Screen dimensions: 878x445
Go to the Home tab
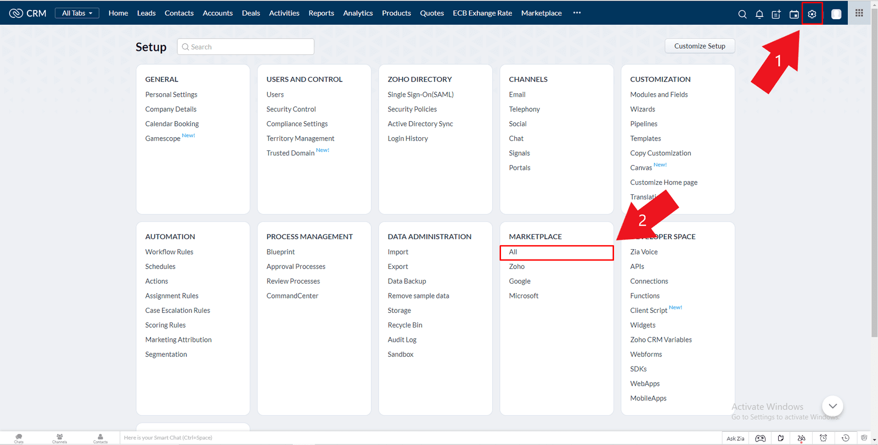click(118, 13)
